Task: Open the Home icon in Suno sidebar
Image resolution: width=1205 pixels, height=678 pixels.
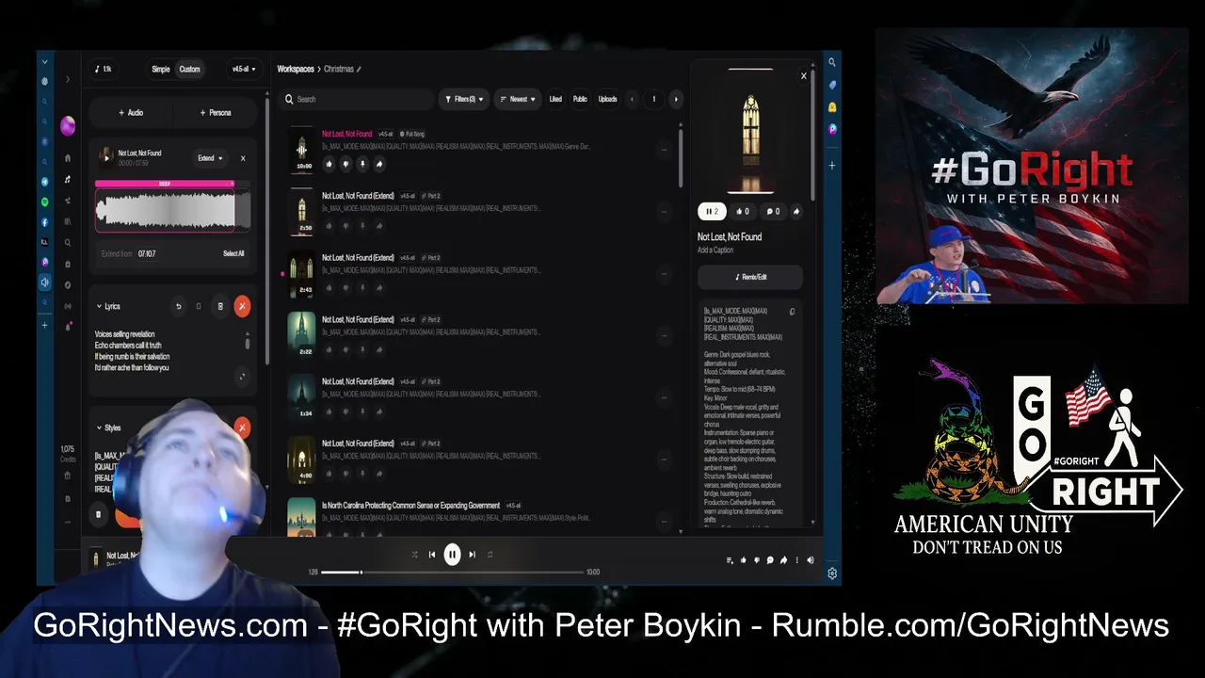Action: coord(68,158)
